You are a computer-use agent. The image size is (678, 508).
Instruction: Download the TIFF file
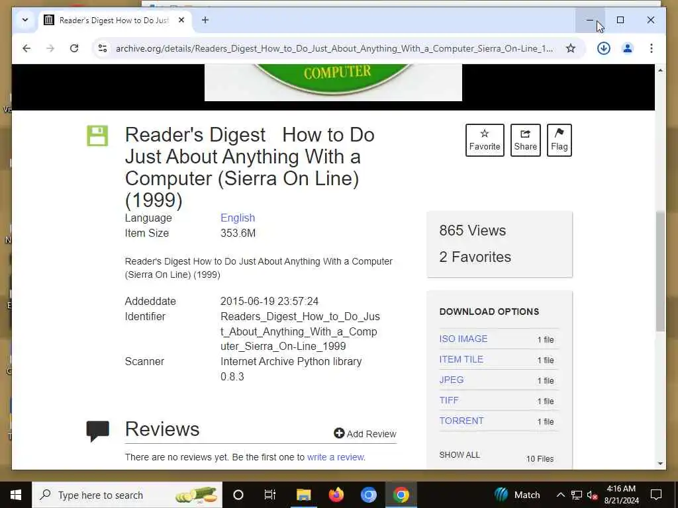pyautogui.click(x=449, y=400)
